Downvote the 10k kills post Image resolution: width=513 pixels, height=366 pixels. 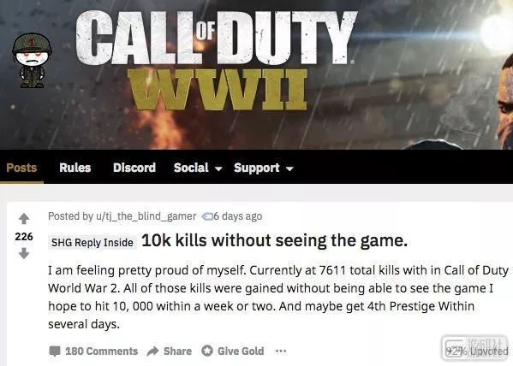24,253
